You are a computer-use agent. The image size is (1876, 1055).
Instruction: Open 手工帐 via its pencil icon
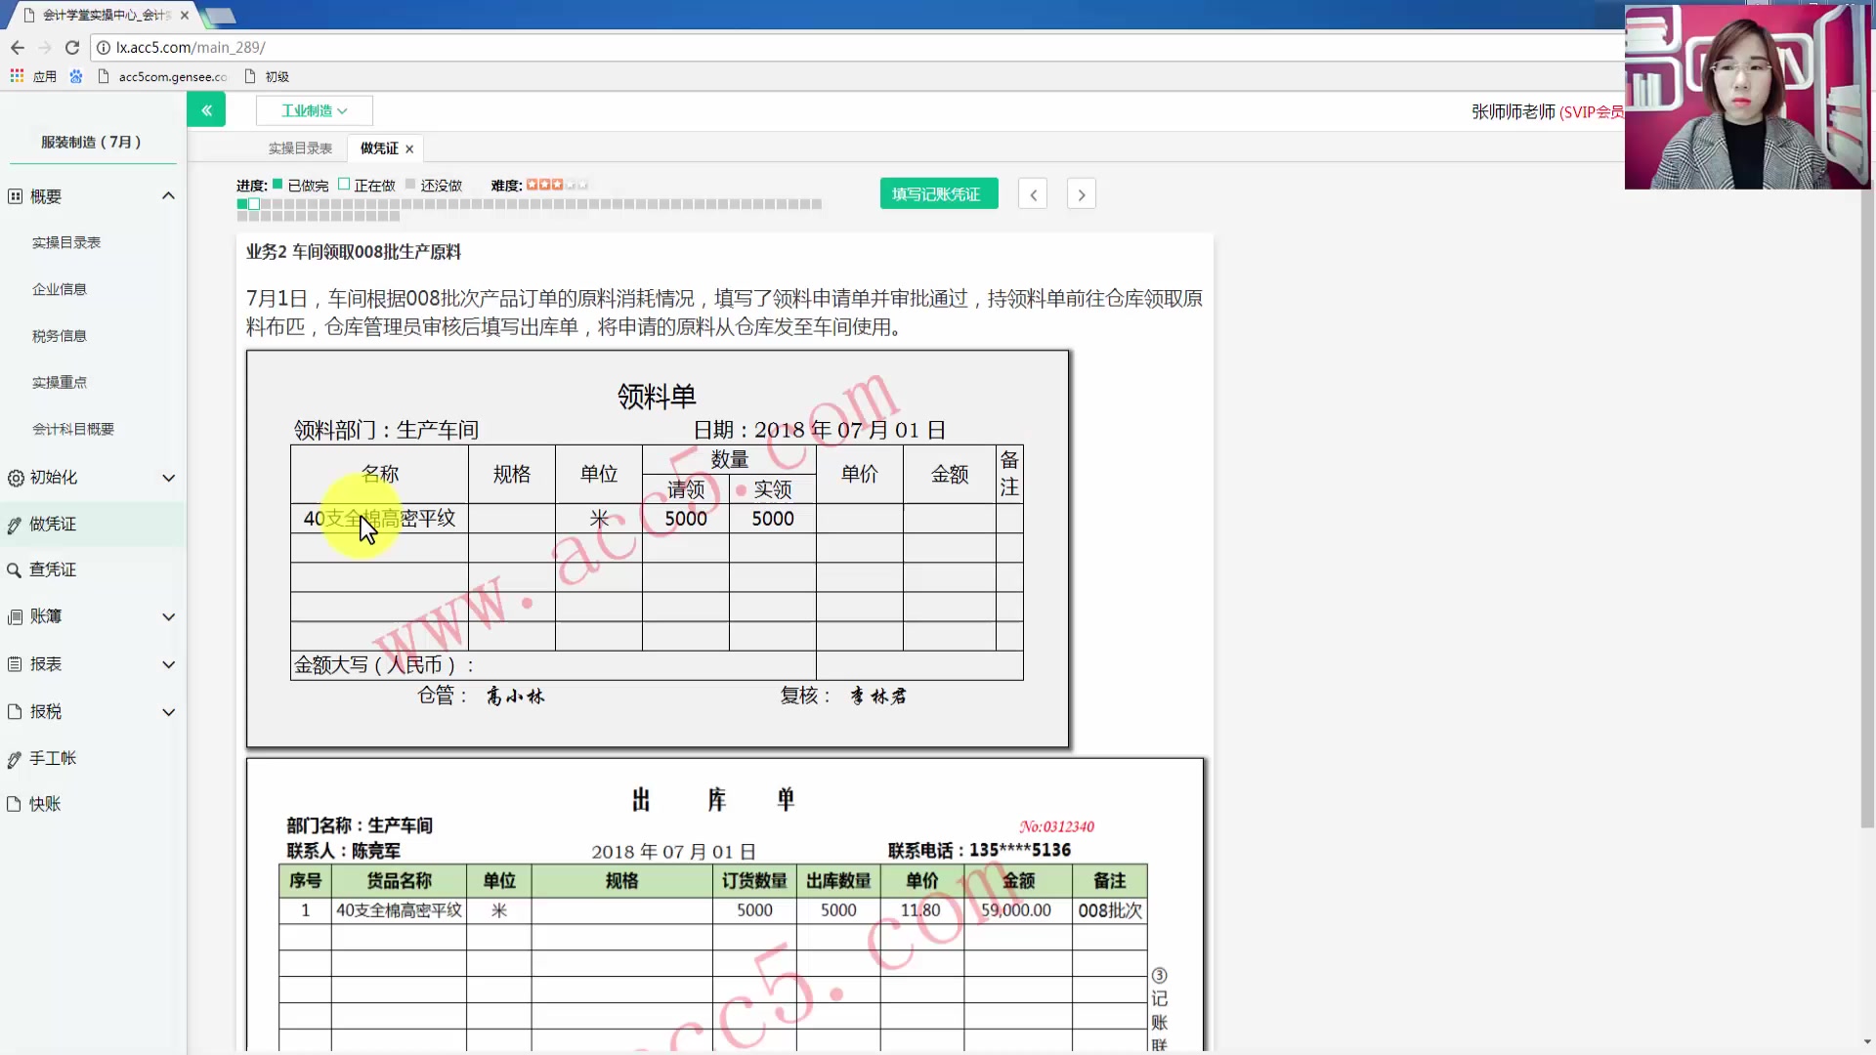[15, 758]
